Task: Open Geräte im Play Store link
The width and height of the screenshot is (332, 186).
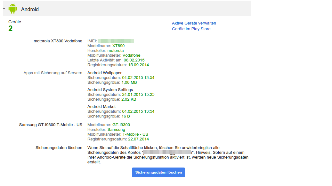Action: pyautogui.click(x=191, y=29)
